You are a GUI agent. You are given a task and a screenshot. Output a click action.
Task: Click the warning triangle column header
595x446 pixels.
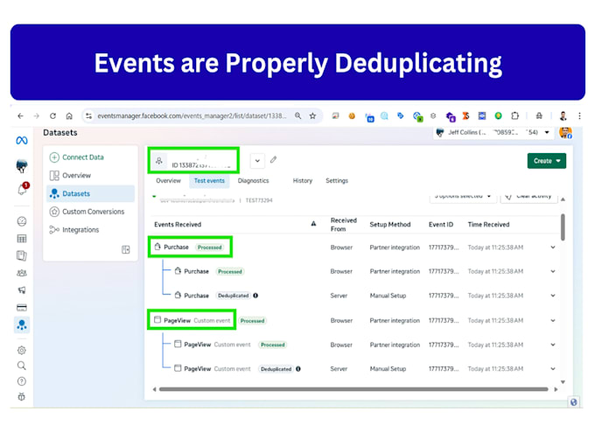[x=313, y=224]
